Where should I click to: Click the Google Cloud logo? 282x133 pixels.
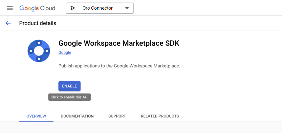pyautogui.click(x=37, y=8)
